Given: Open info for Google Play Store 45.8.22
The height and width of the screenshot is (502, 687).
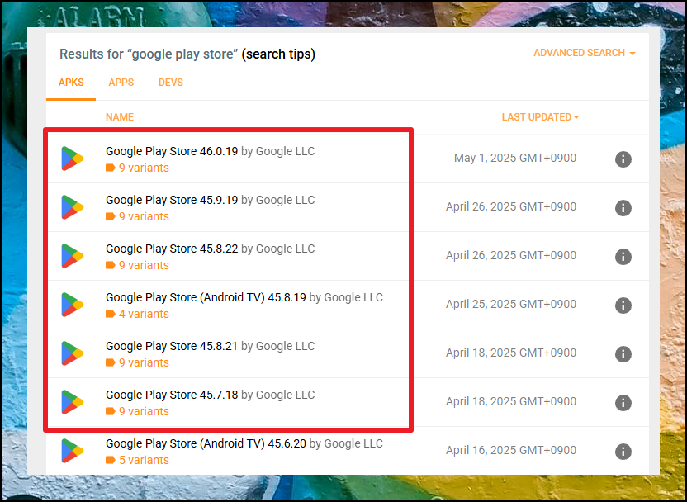Looking at the screenshot, I should click(623, 257).
